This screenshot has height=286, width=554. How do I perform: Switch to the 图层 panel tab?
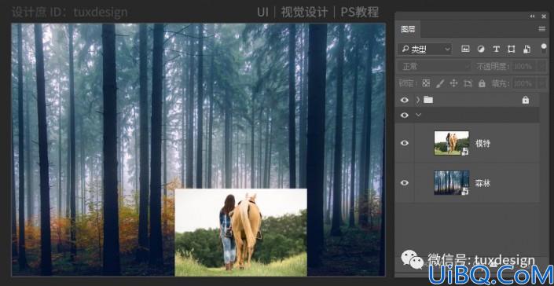(408, 29)
